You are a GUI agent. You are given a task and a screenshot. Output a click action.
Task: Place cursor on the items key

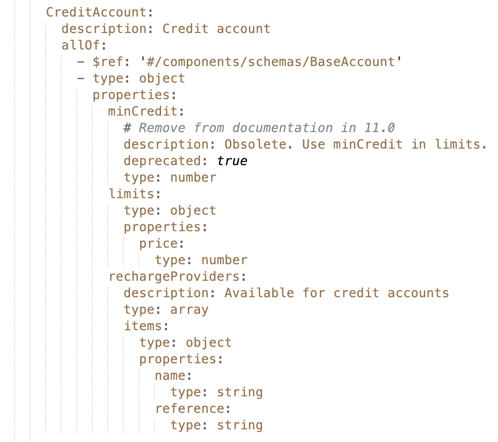click(143, 326)
